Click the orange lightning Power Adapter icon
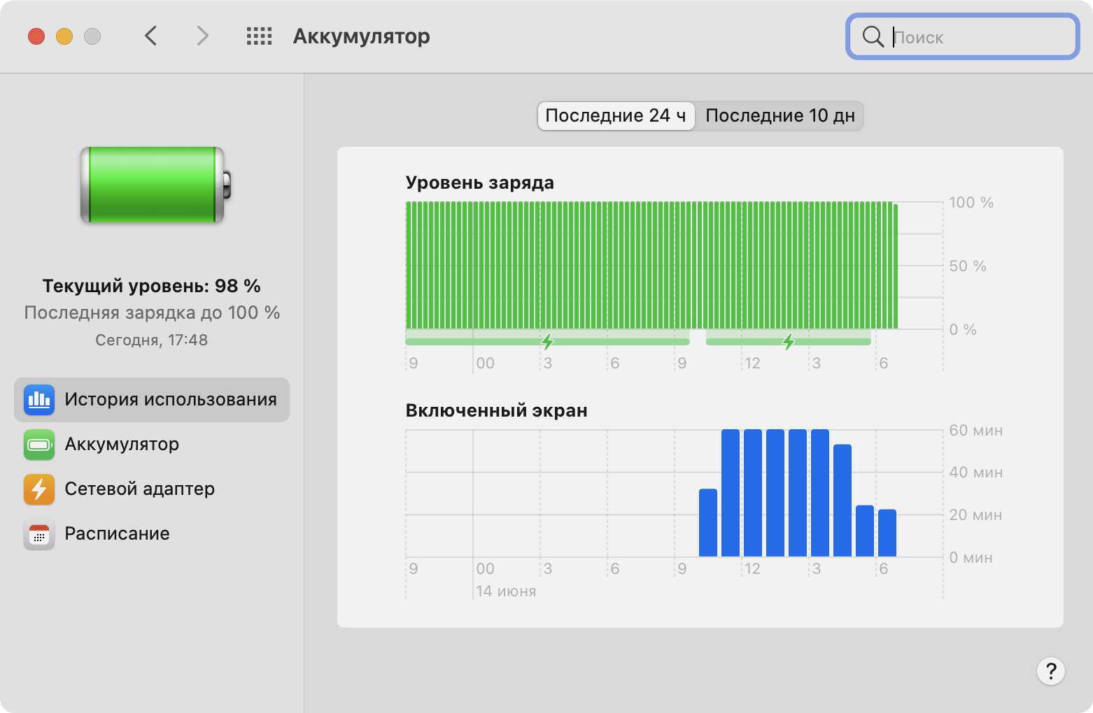 pos(39,489)
